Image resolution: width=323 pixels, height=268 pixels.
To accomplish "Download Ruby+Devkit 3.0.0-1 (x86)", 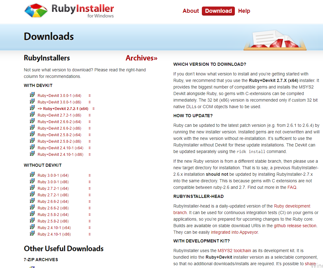I will click(x=59, y=102).
